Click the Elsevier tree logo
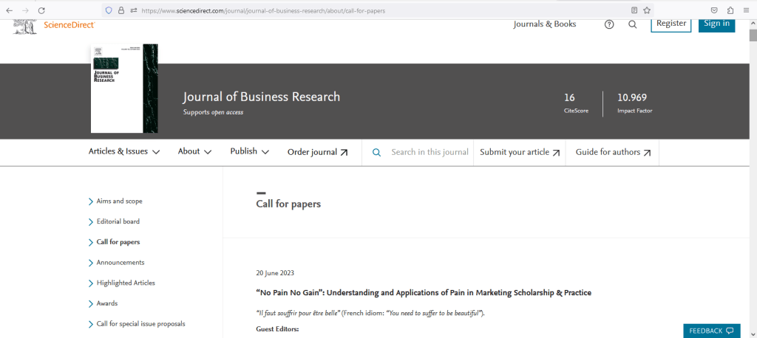The height and width of the screenshot is (338, 757). pos(25,26)
